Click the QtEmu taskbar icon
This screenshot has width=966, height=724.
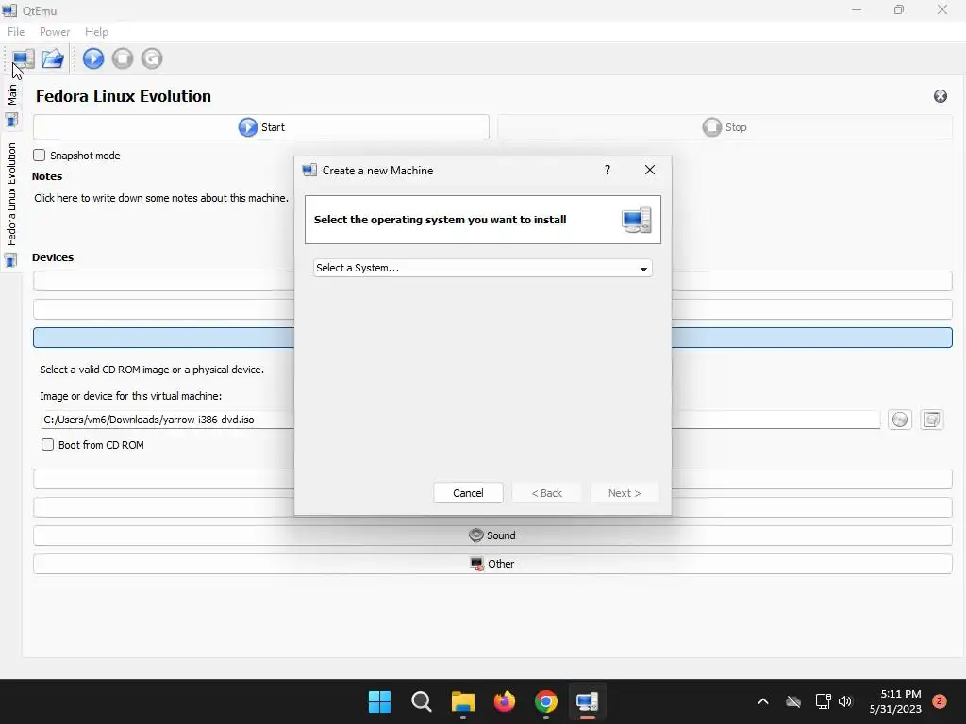587,701
